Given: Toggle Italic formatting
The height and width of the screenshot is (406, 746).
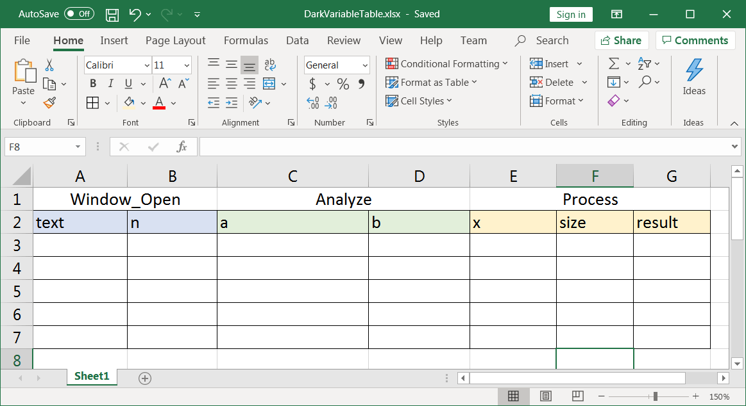Looking at the screenshot, I should [x=110, y=84].
